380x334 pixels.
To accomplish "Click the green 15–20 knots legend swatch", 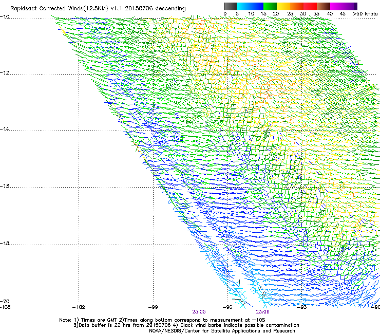I will [270, 6].
